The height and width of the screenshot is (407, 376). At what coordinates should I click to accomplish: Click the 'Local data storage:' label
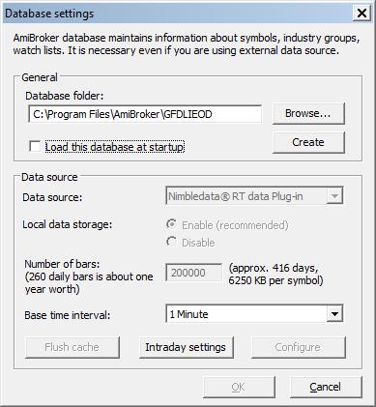point(67,224)
